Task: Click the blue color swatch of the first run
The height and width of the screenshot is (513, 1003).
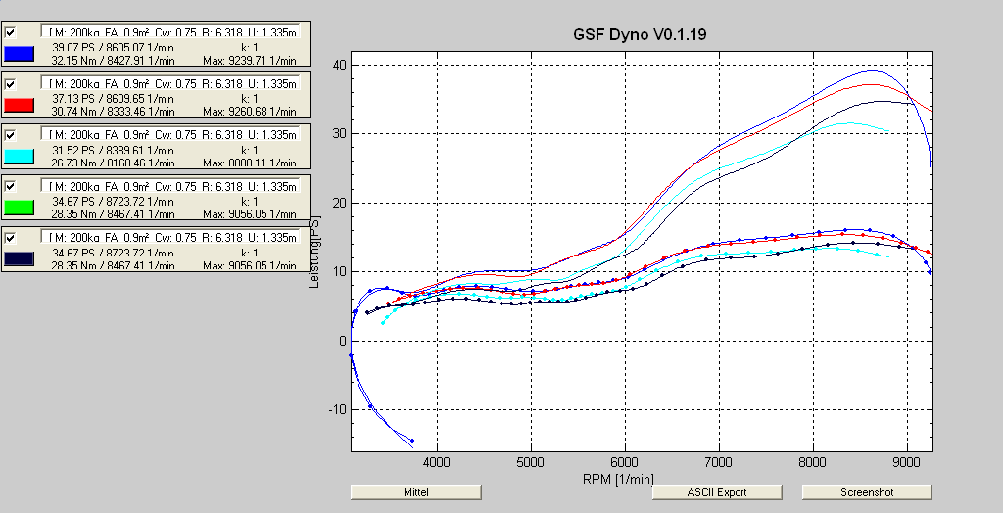Action: tap(21, 53)
